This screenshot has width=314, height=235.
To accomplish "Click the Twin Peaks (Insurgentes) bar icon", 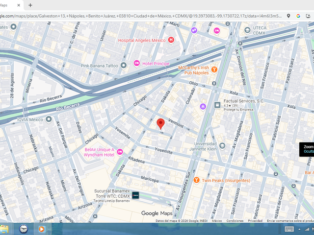I will tap(196, 180).
